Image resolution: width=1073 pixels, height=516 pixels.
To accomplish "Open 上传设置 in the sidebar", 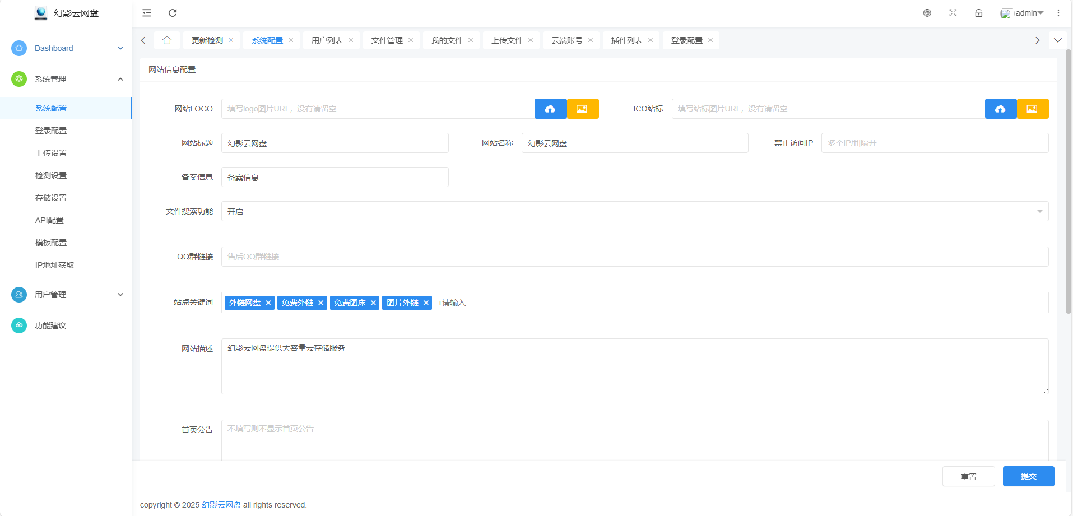I will point(51,153).
